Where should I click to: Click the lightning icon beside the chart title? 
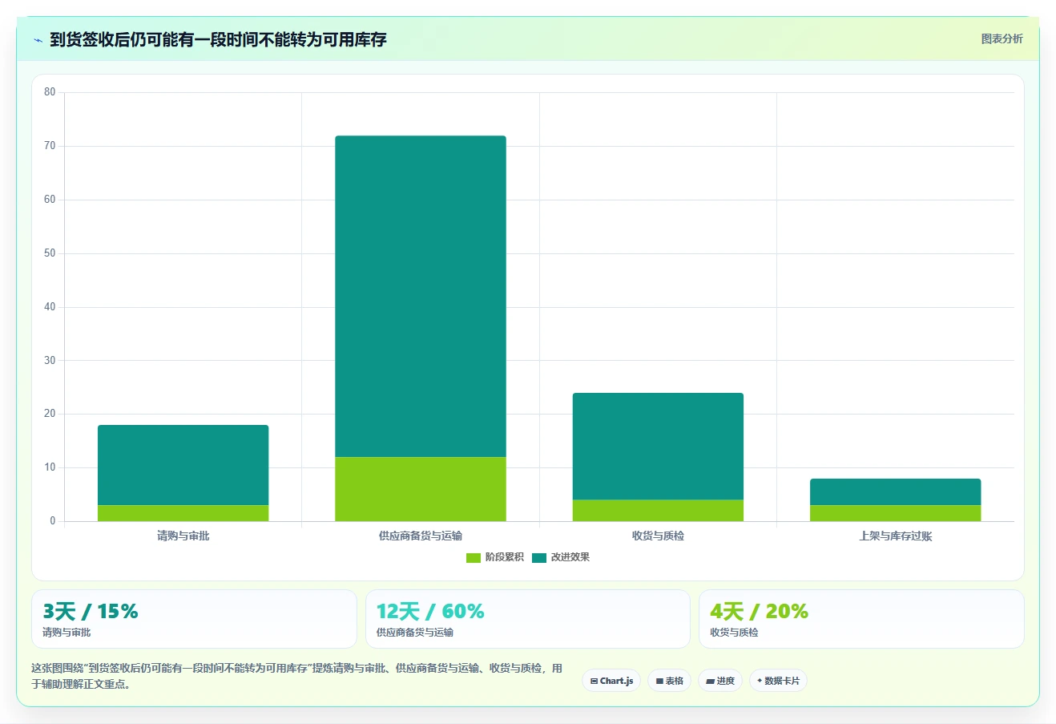(38, 40)
